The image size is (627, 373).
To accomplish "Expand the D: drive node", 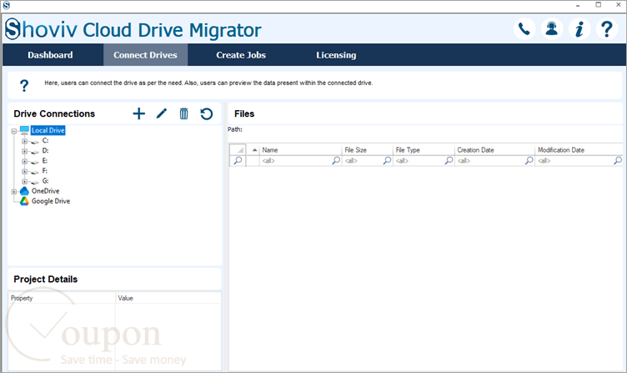I will [24, 151].
